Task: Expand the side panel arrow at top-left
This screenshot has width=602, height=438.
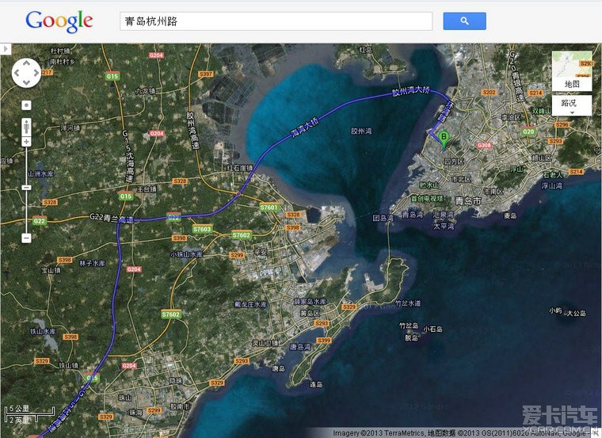Action: pos(6,49)
